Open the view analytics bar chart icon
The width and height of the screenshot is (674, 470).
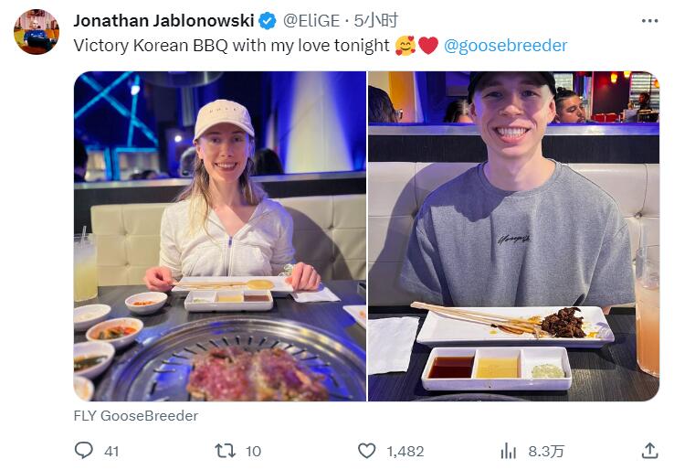tap(509, 451)
